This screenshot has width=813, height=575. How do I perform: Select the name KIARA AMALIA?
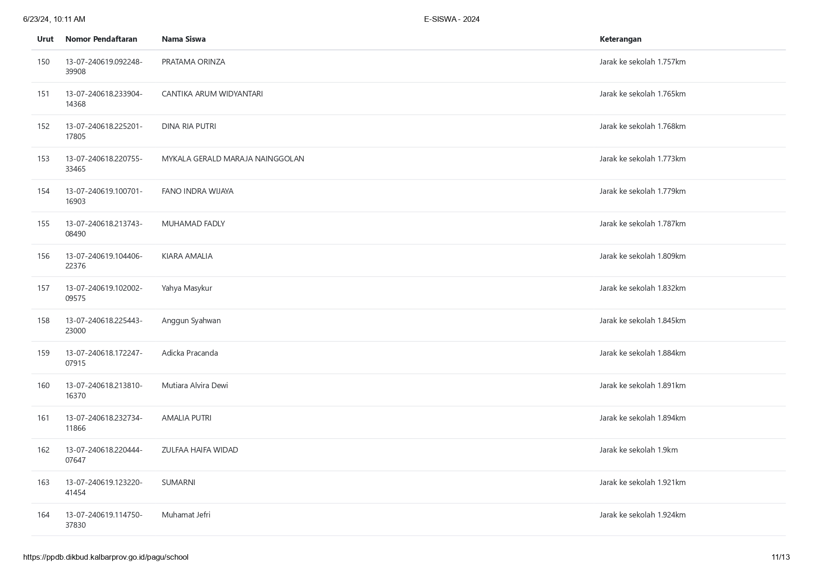[x=187, y=256]
